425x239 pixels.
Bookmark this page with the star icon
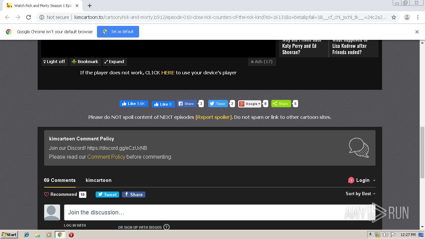pyautogui.click(x=394, y=17)
